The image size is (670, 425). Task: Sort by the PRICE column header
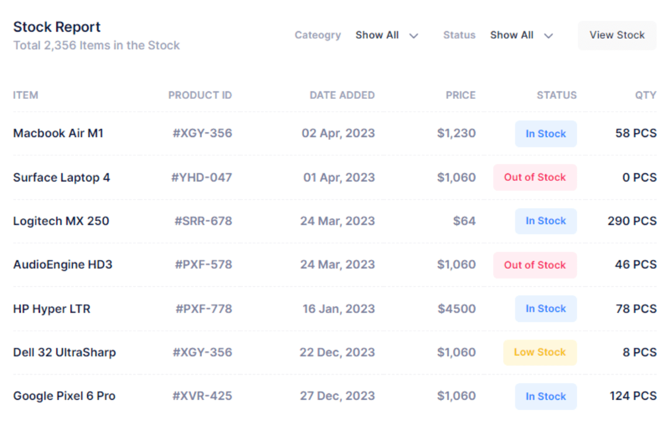pyautogui.click(x=460, y=95)
